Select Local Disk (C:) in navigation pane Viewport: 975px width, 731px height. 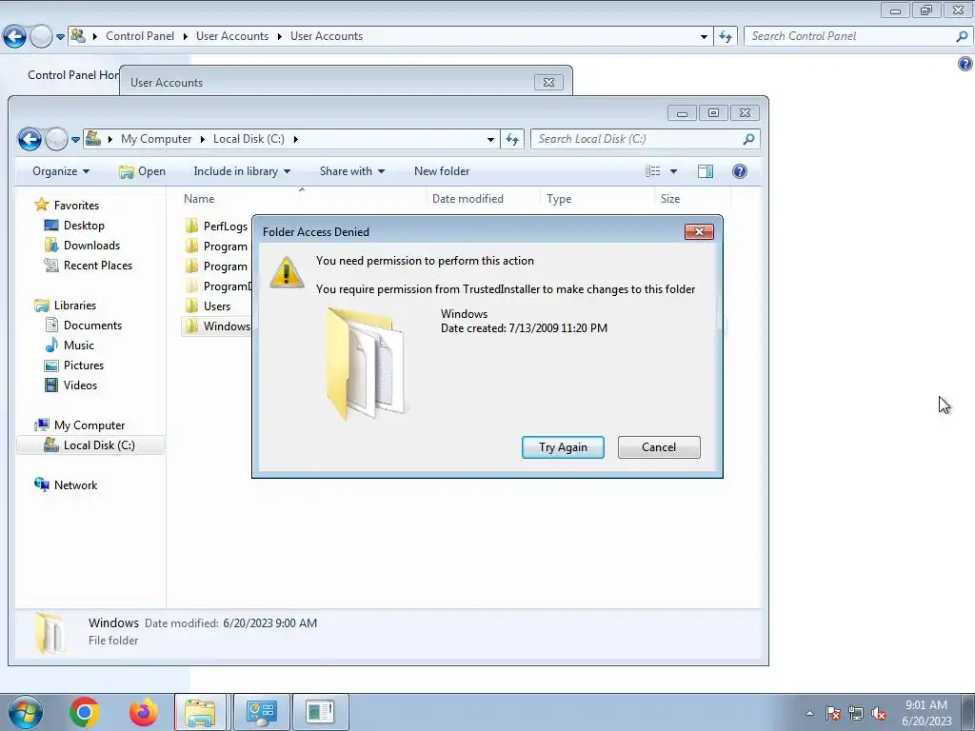pos(90,445)
